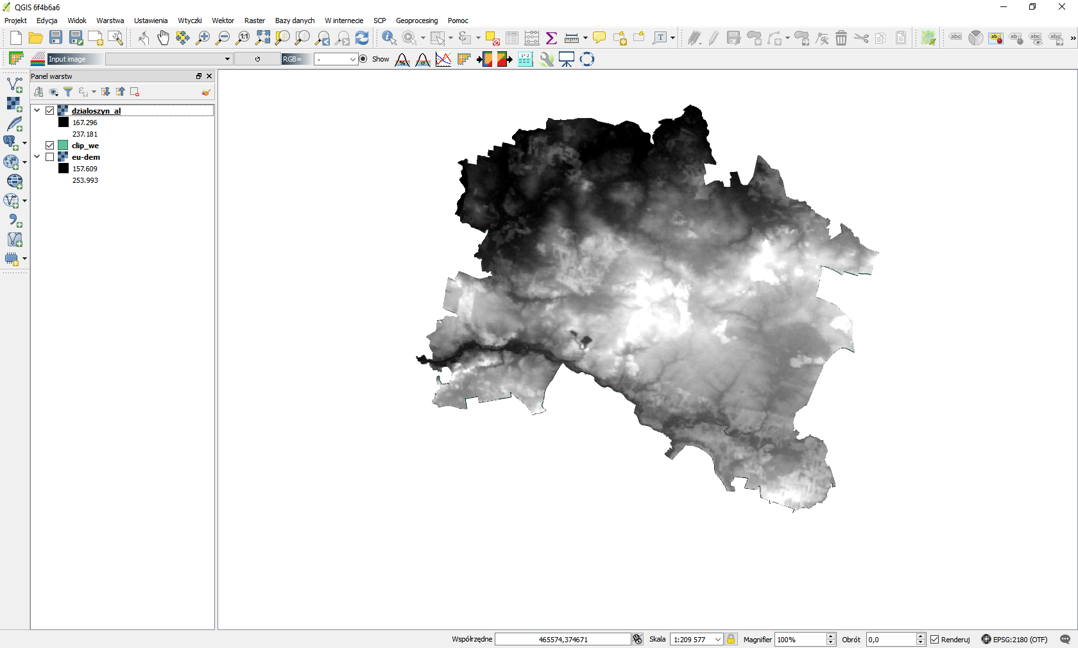Collapse the dzialoszyn_al layer tree
This screenshot has height=648, width=1078.
(37, 110)
